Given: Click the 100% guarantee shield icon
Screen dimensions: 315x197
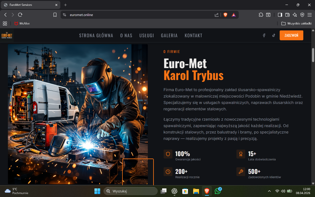Looking at the screenshot, I should [x=168, y=154].
